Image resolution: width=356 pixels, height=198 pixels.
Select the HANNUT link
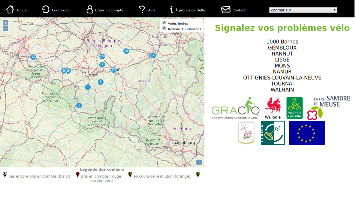[x=282, y=54]
